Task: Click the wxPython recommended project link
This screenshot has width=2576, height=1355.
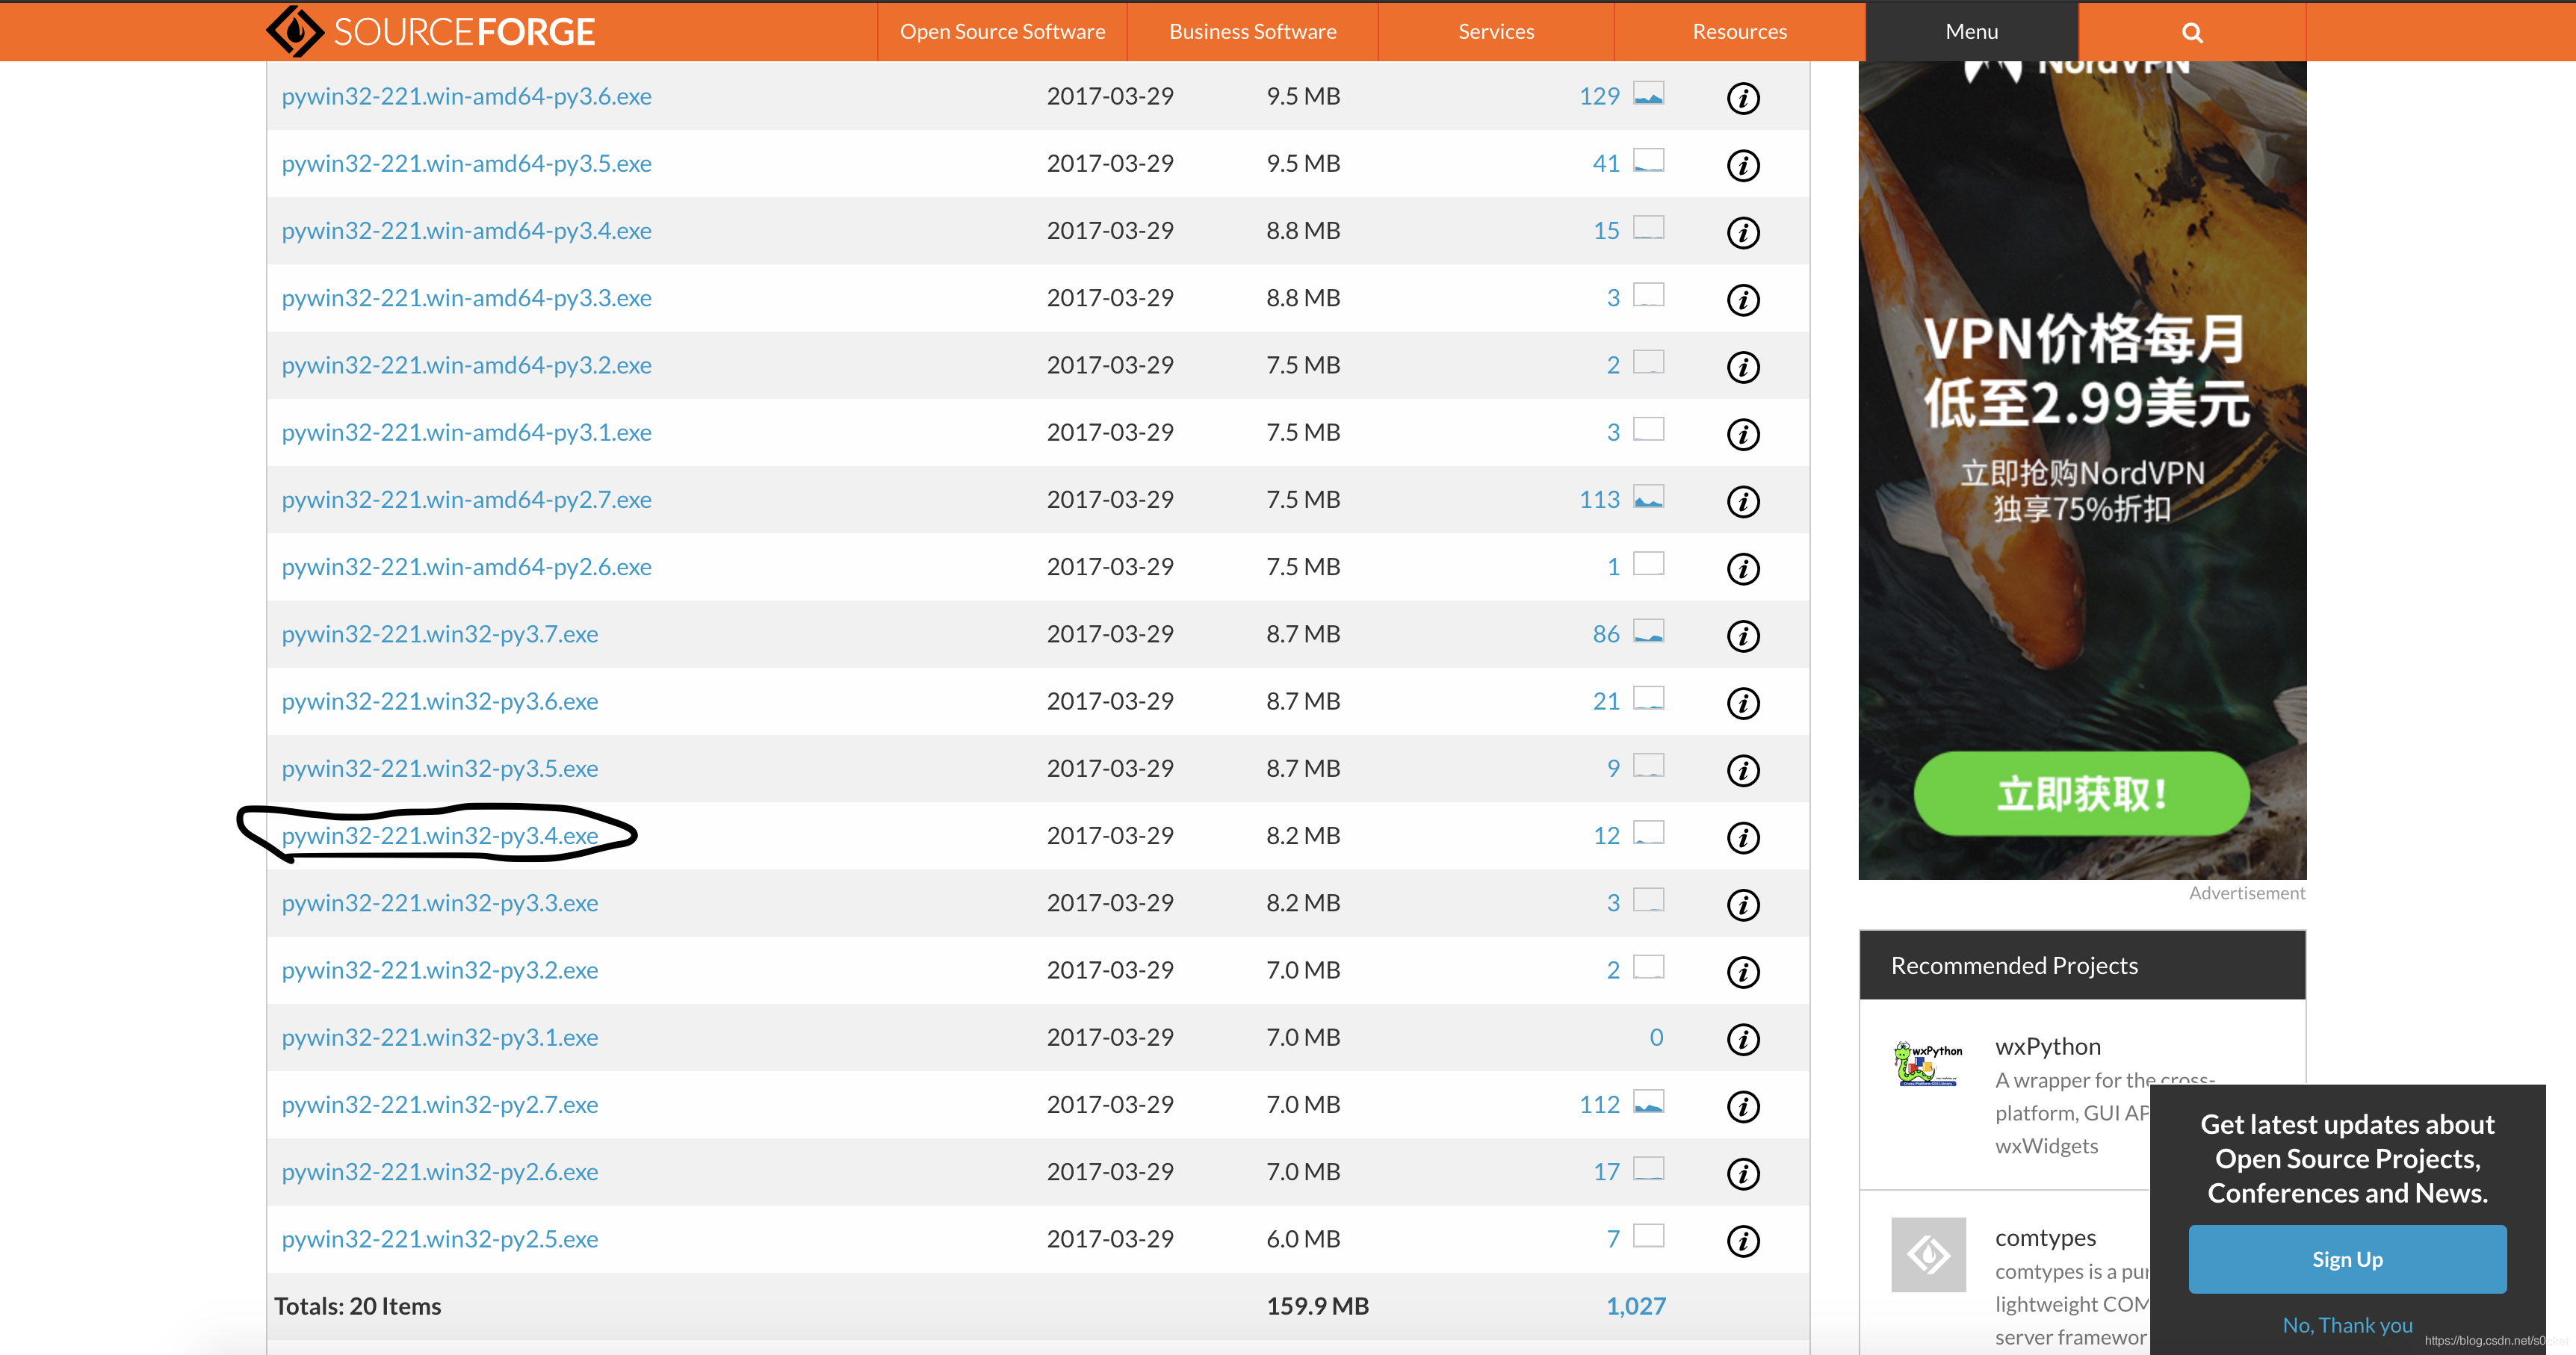Action: pyautogui.click(x=2046, y=1045)
